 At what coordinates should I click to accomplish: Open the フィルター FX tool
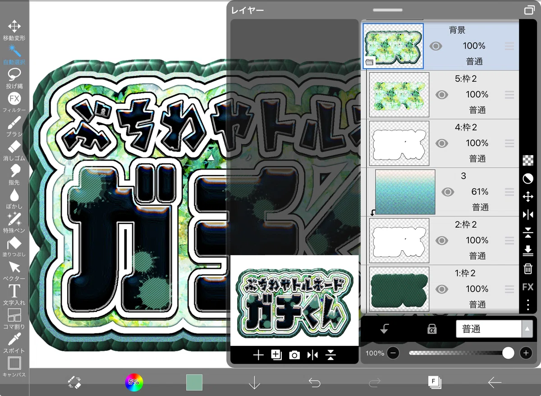tap(14, 102)
